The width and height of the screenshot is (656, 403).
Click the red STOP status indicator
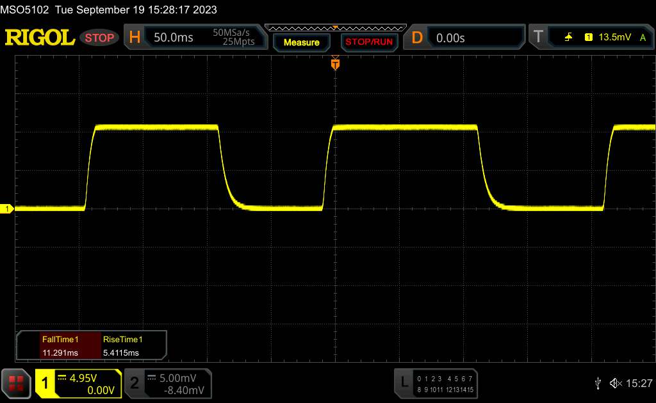(x=99, y=38)
